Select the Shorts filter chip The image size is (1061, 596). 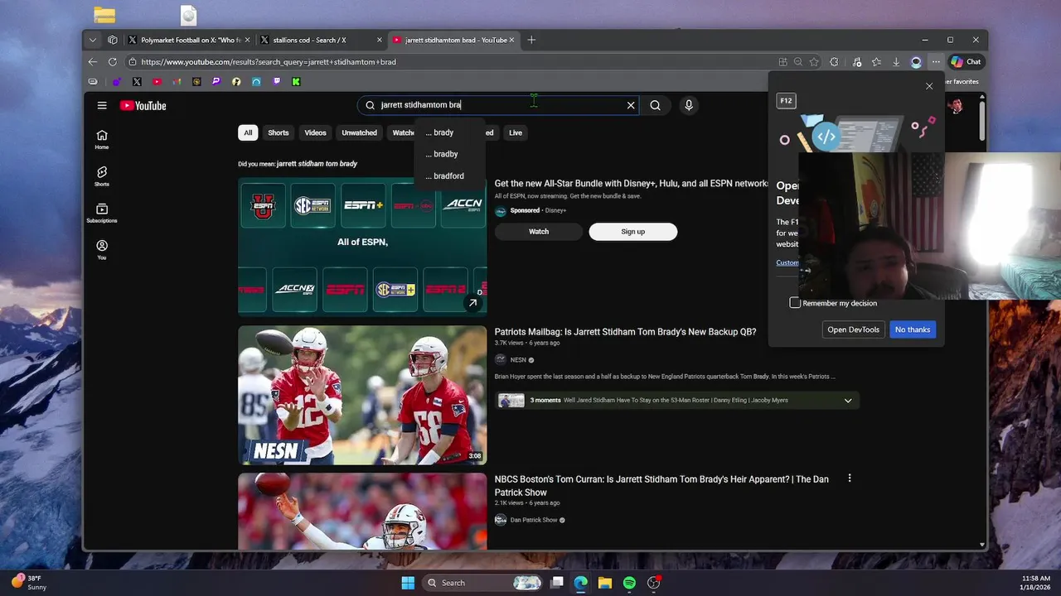pyautogui.click(x=279, y=132)
